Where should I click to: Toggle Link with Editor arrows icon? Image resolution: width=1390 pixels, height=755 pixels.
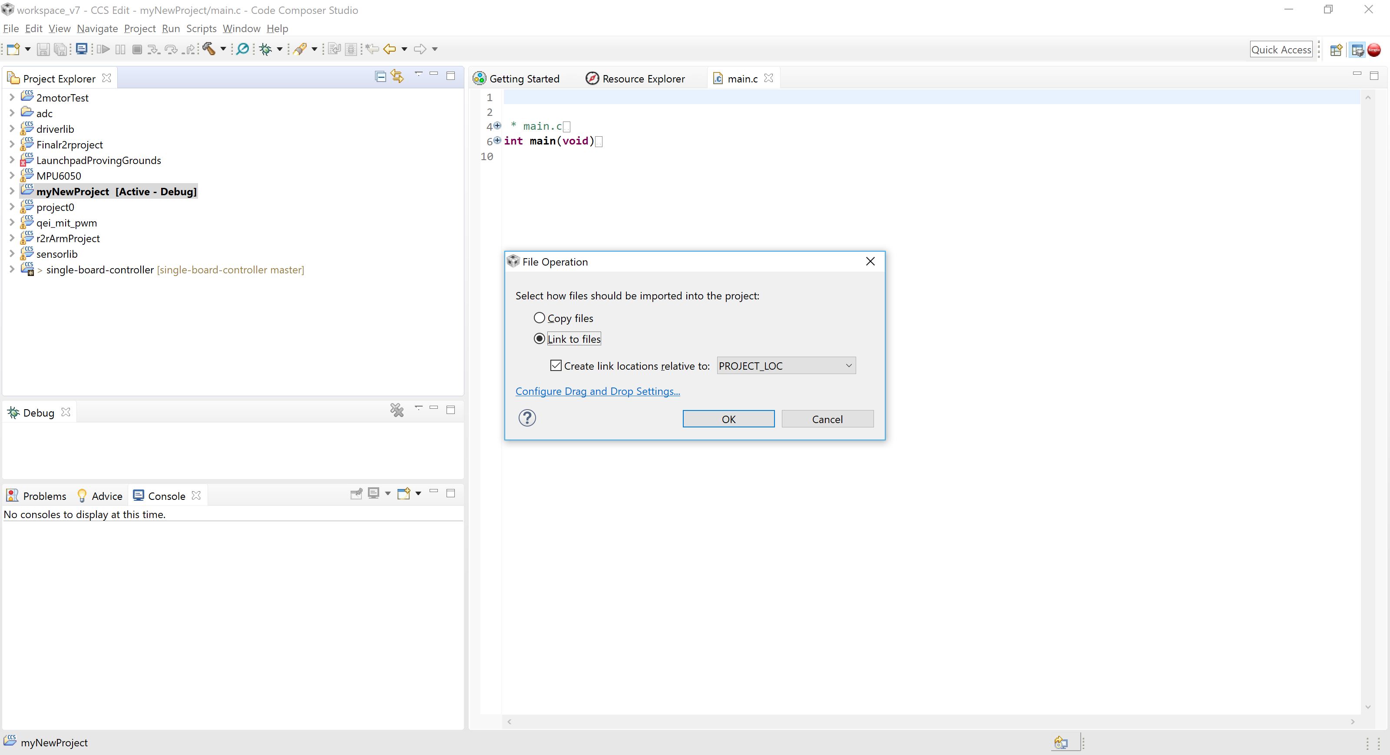coord(398,76)
